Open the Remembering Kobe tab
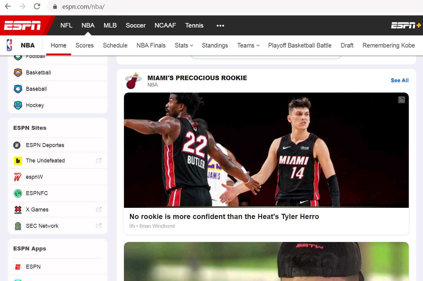This screenshot has height=281, width=423. click(x=389, y=45)
